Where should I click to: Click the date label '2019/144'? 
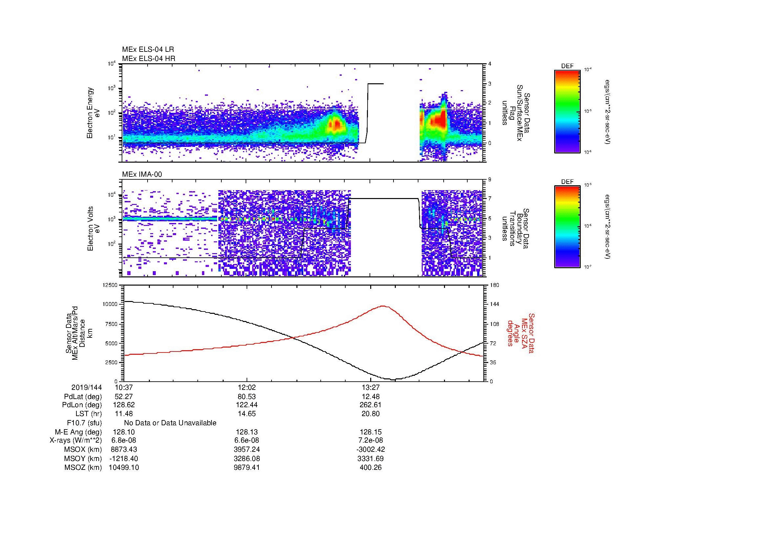[x=87, y=387]
